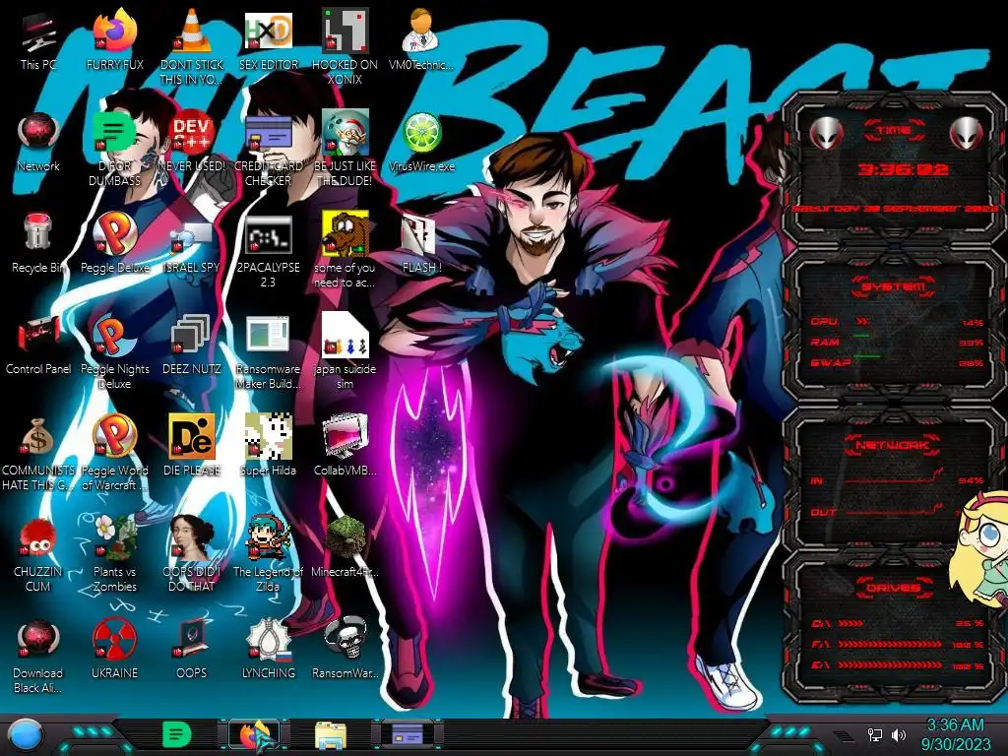
Task: Click the Star Butterfly desktop mascot
Action: coord(980,550)
